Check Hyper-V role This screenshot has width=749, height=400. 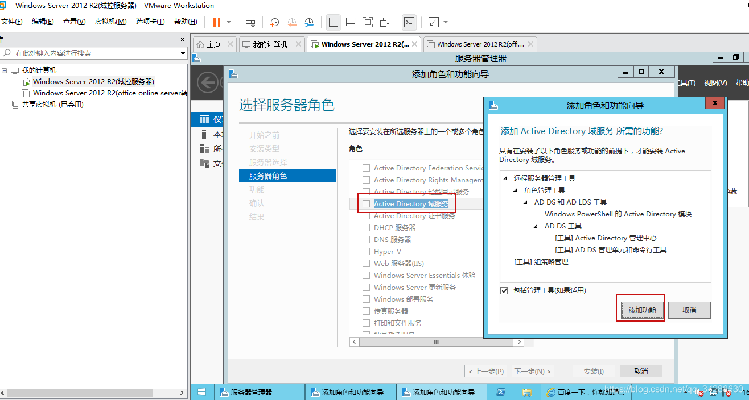point(367,252)
